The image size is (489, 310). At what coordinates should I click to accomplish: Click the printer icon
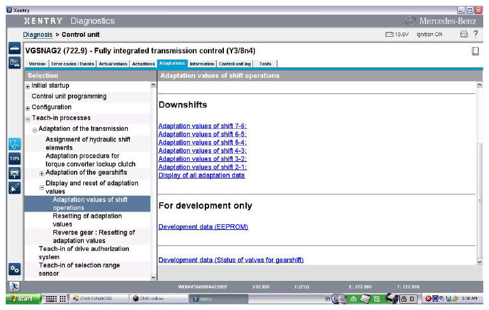click(464, 34)
